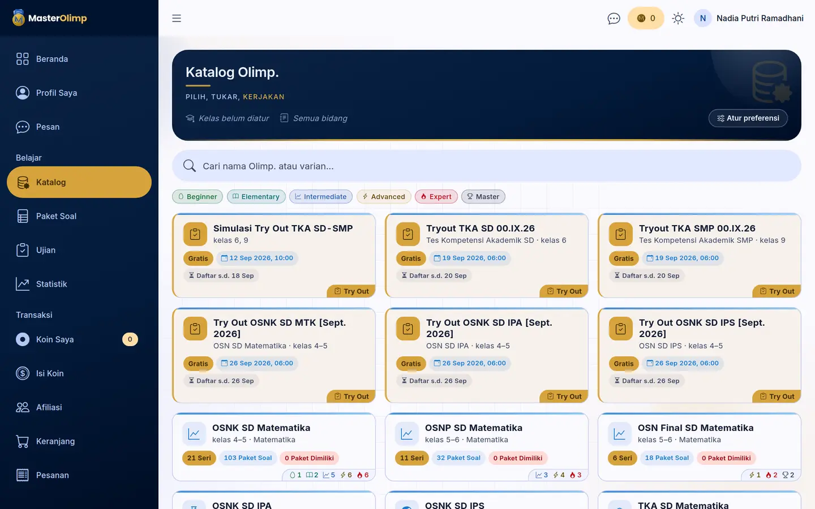Open the chat messages icon in the header

tap(614, 19)
